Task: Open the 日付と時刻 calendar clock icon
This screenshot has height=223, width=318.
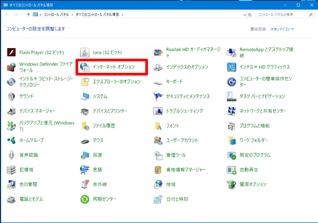Action: 158,199
